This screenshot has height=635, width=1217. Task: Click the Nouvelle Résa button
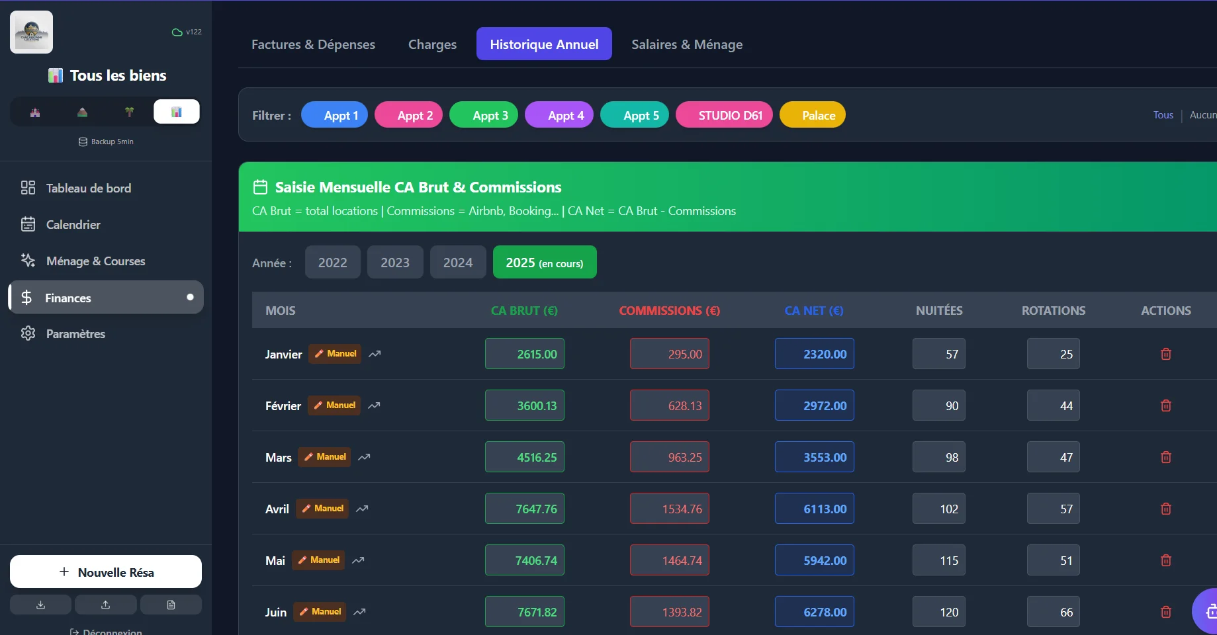pyautogui.click(x=106, y=572)
